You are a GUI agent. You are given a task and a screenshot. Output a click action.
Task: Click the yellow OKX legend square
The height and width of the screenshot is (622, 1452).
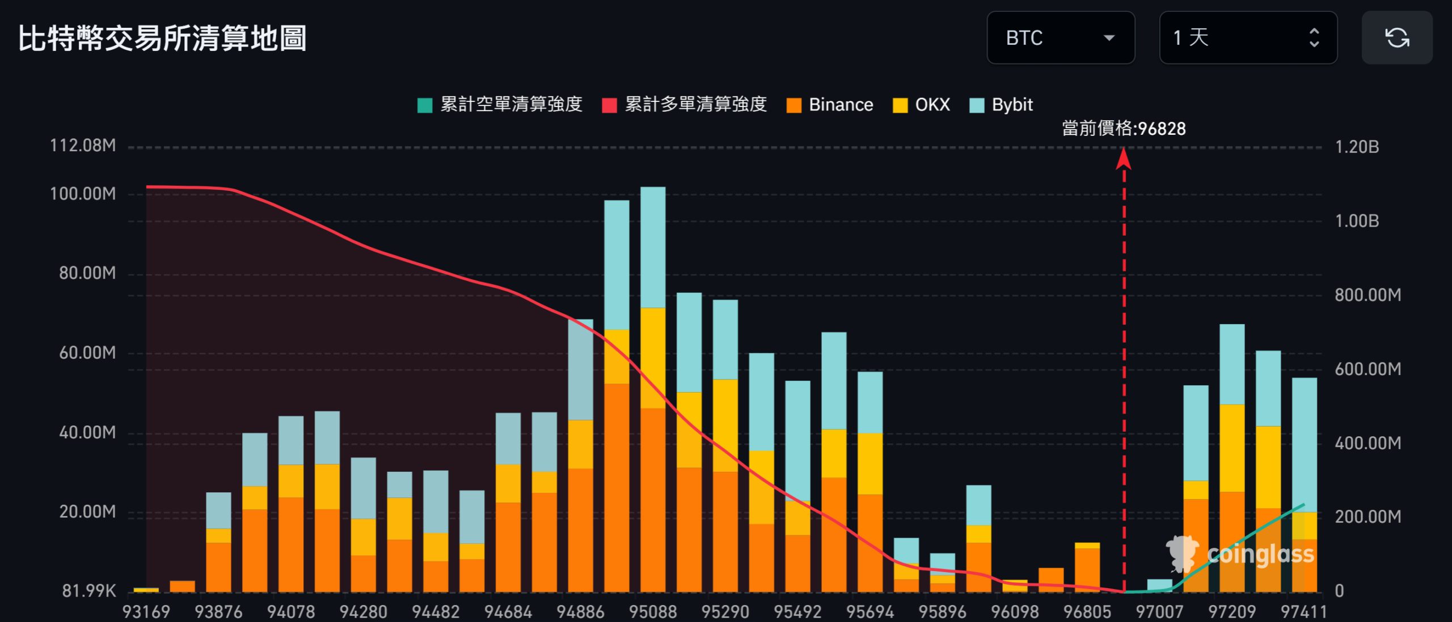900,105
